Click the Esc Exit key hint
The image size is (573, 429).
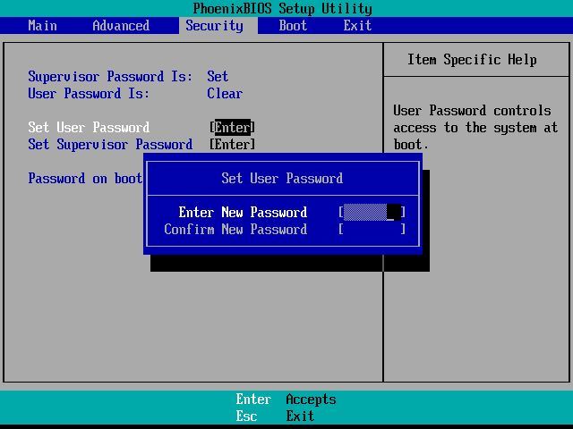[275, 416]
